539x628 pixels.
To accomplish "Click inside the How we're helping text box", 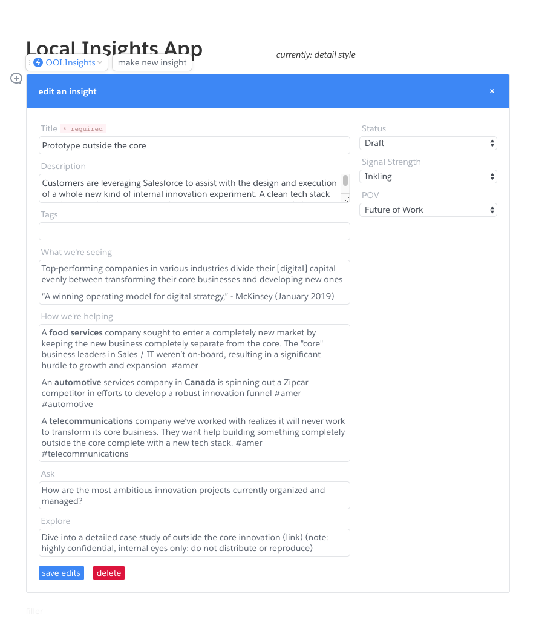I will click(194, 393).
